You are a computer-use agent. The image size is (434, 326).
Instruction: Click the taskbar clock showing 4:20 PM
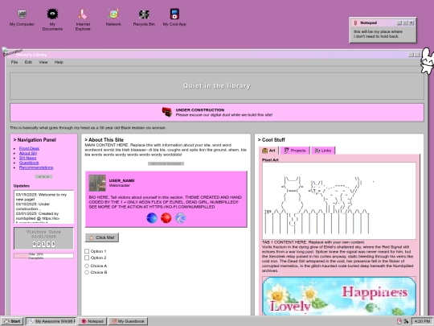(x=422, y=321)
